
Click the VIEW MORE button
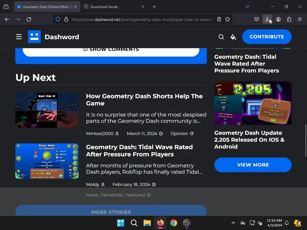click(x=253, y=165)
